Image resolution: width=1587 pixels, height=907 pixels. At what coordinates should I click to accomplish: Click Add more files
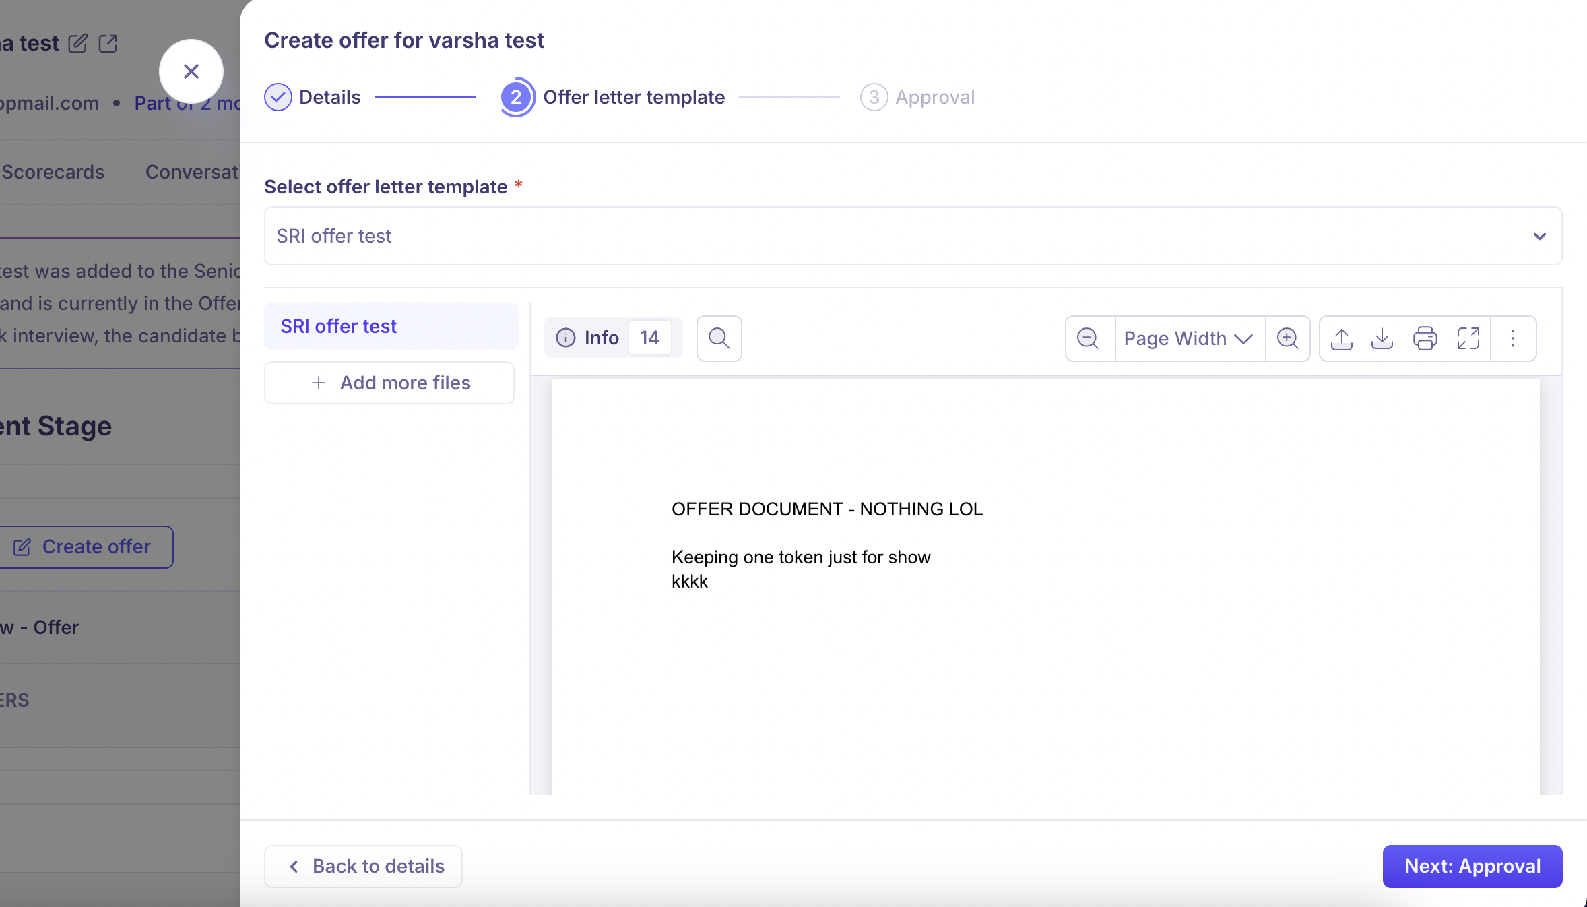(x=389, y=383)
